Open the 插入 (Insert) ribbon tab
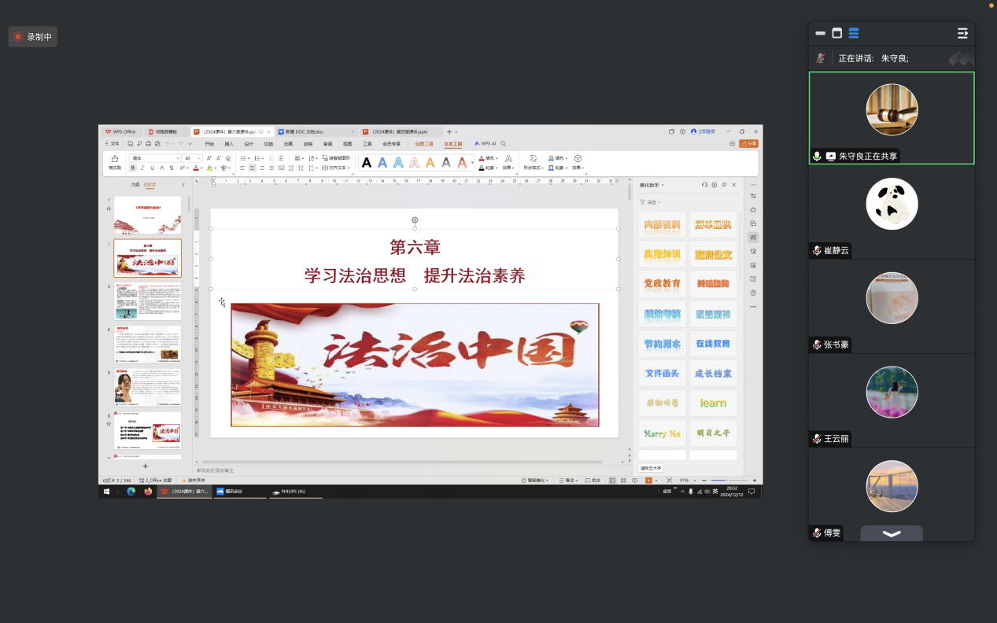Screen dimensions: 997x623 (229, 144)
